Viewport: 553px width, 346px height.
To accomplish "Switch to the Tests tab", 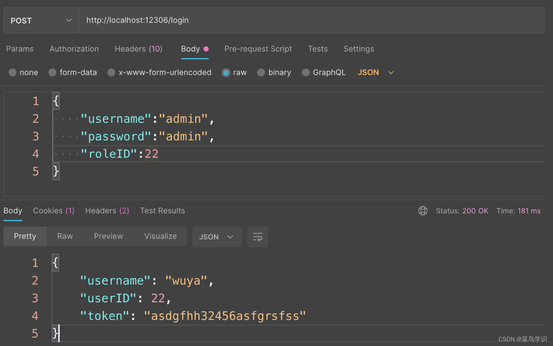I will tap(318, 49).
